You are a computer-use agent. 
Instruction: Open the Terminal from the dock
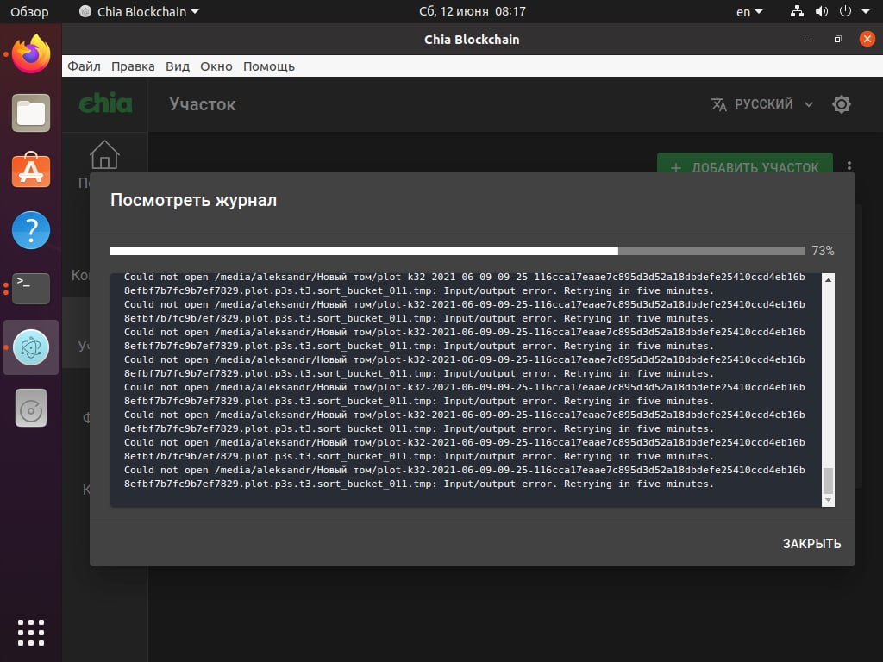(x=31, y=288)
